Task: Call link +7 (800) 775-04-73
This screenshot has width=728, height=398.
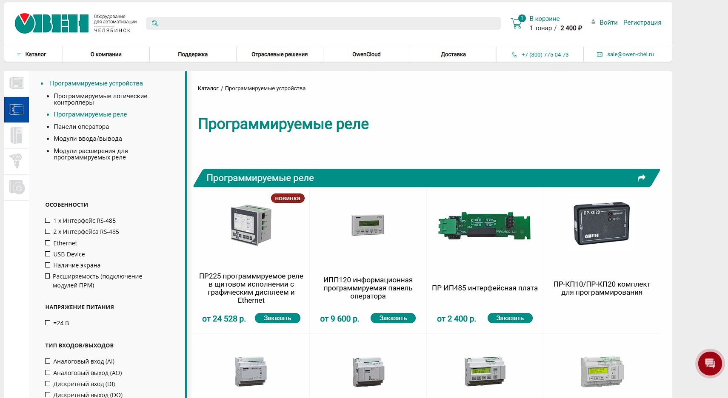Action: [545, 55]
